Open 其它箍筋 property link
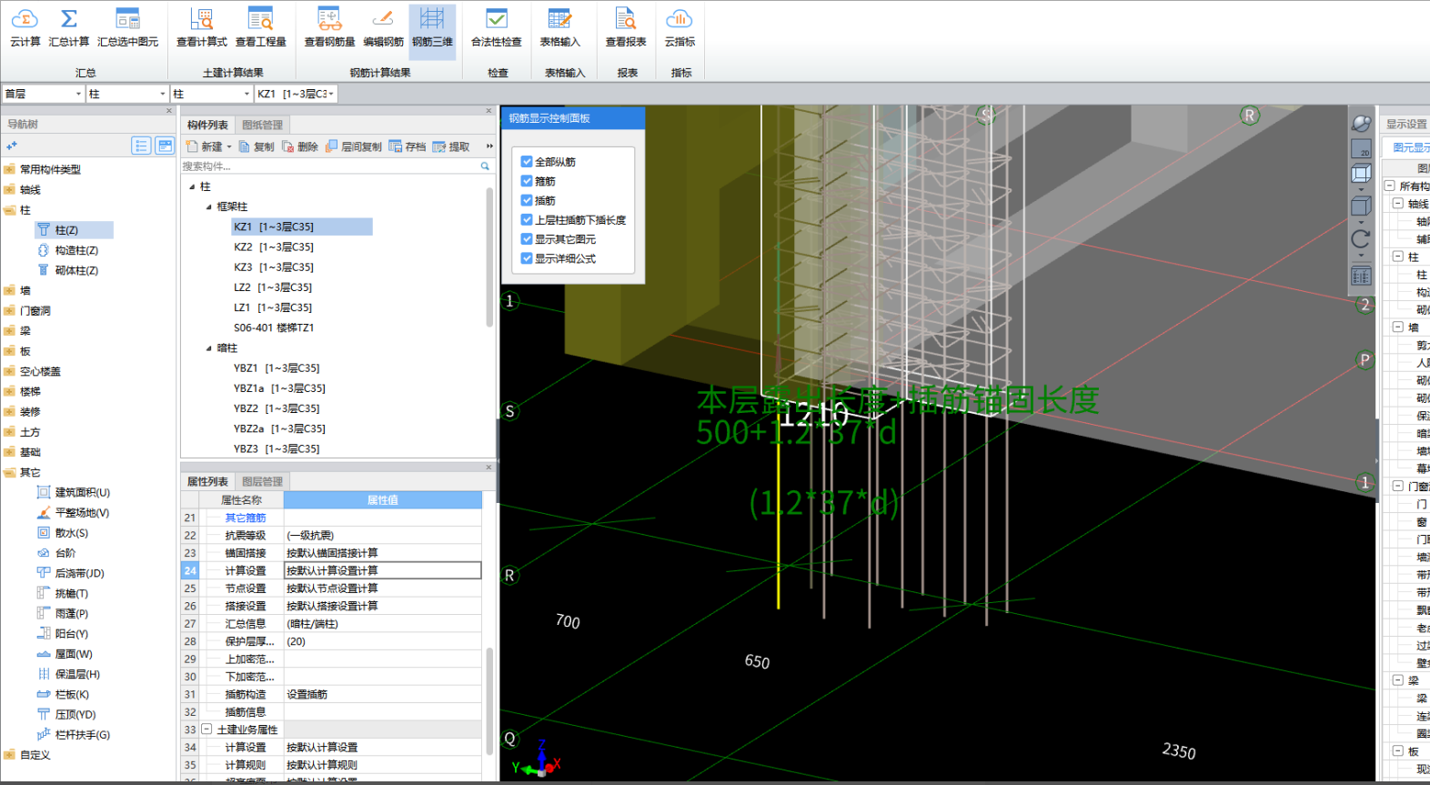This screenshot has width=1430, height=785. tap(246, 518)
